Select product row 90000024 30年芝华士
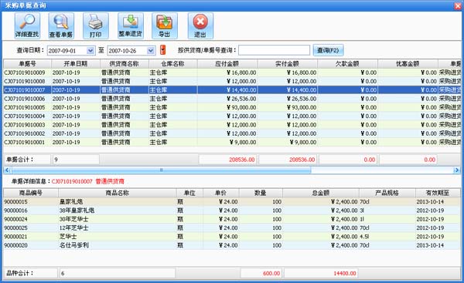 pyautogui.click(x=232, y=219)
